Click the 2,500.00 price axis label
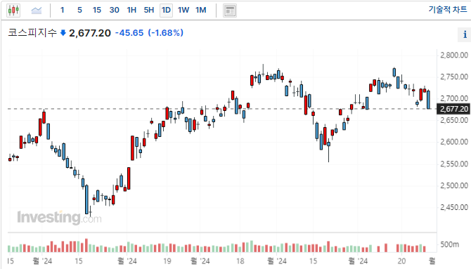This screenshot has width=471, height=269. 454,185
